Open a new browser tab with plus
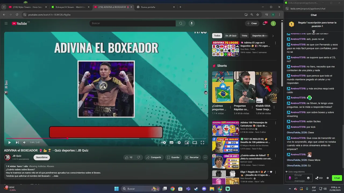Screen dimensions: 344x193 tap(180, 7)
